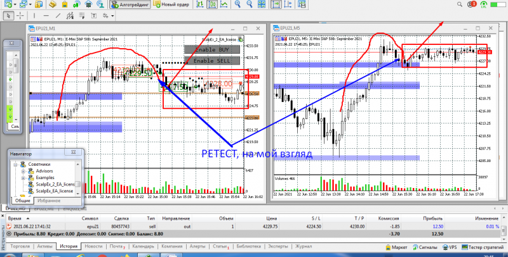Click the copy-trading person toolbar icon
The width and height of the screenshot is (508, 257).
click(x=101, y=4)
